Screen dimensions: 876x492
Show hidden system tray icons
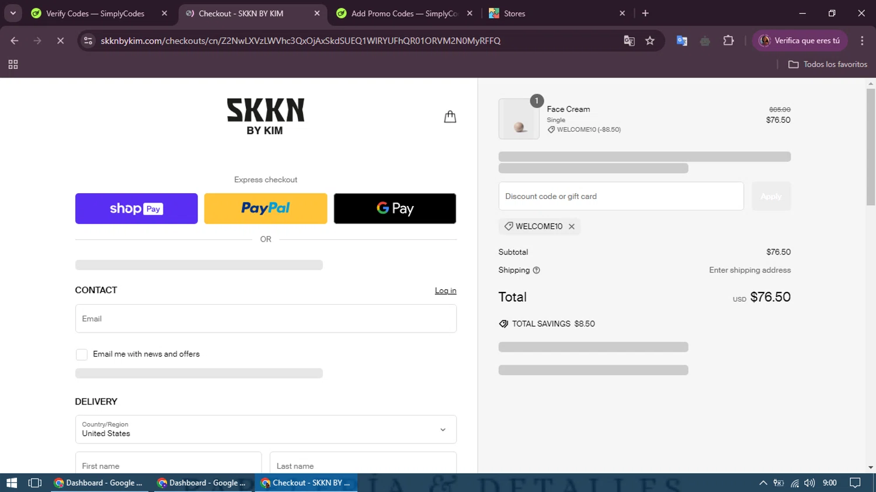763,483
